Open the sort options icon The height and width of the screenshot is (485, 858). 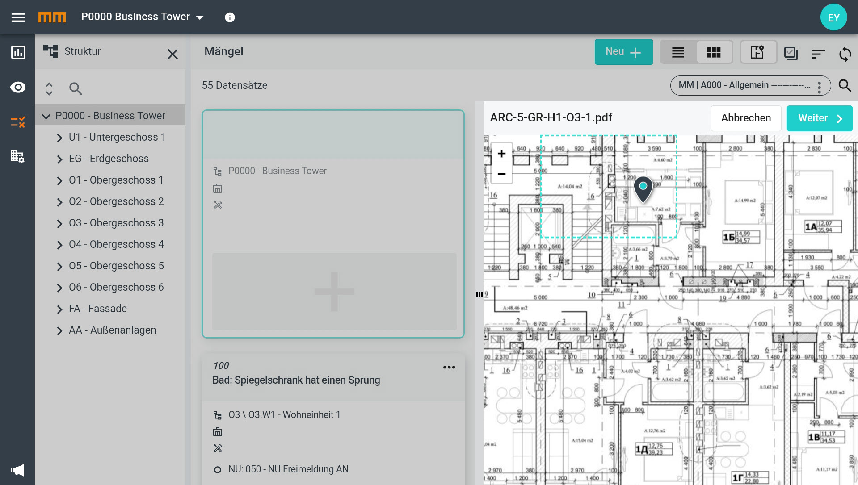[818, 54]
